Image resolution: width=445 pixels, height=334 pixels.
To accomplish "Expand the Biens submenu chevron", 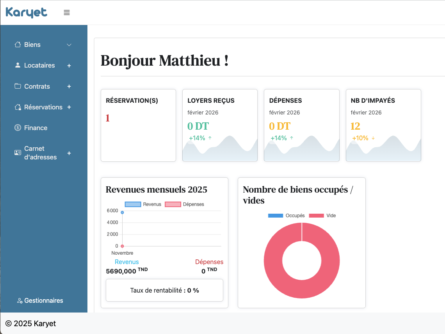I will (x=69, y=45).
